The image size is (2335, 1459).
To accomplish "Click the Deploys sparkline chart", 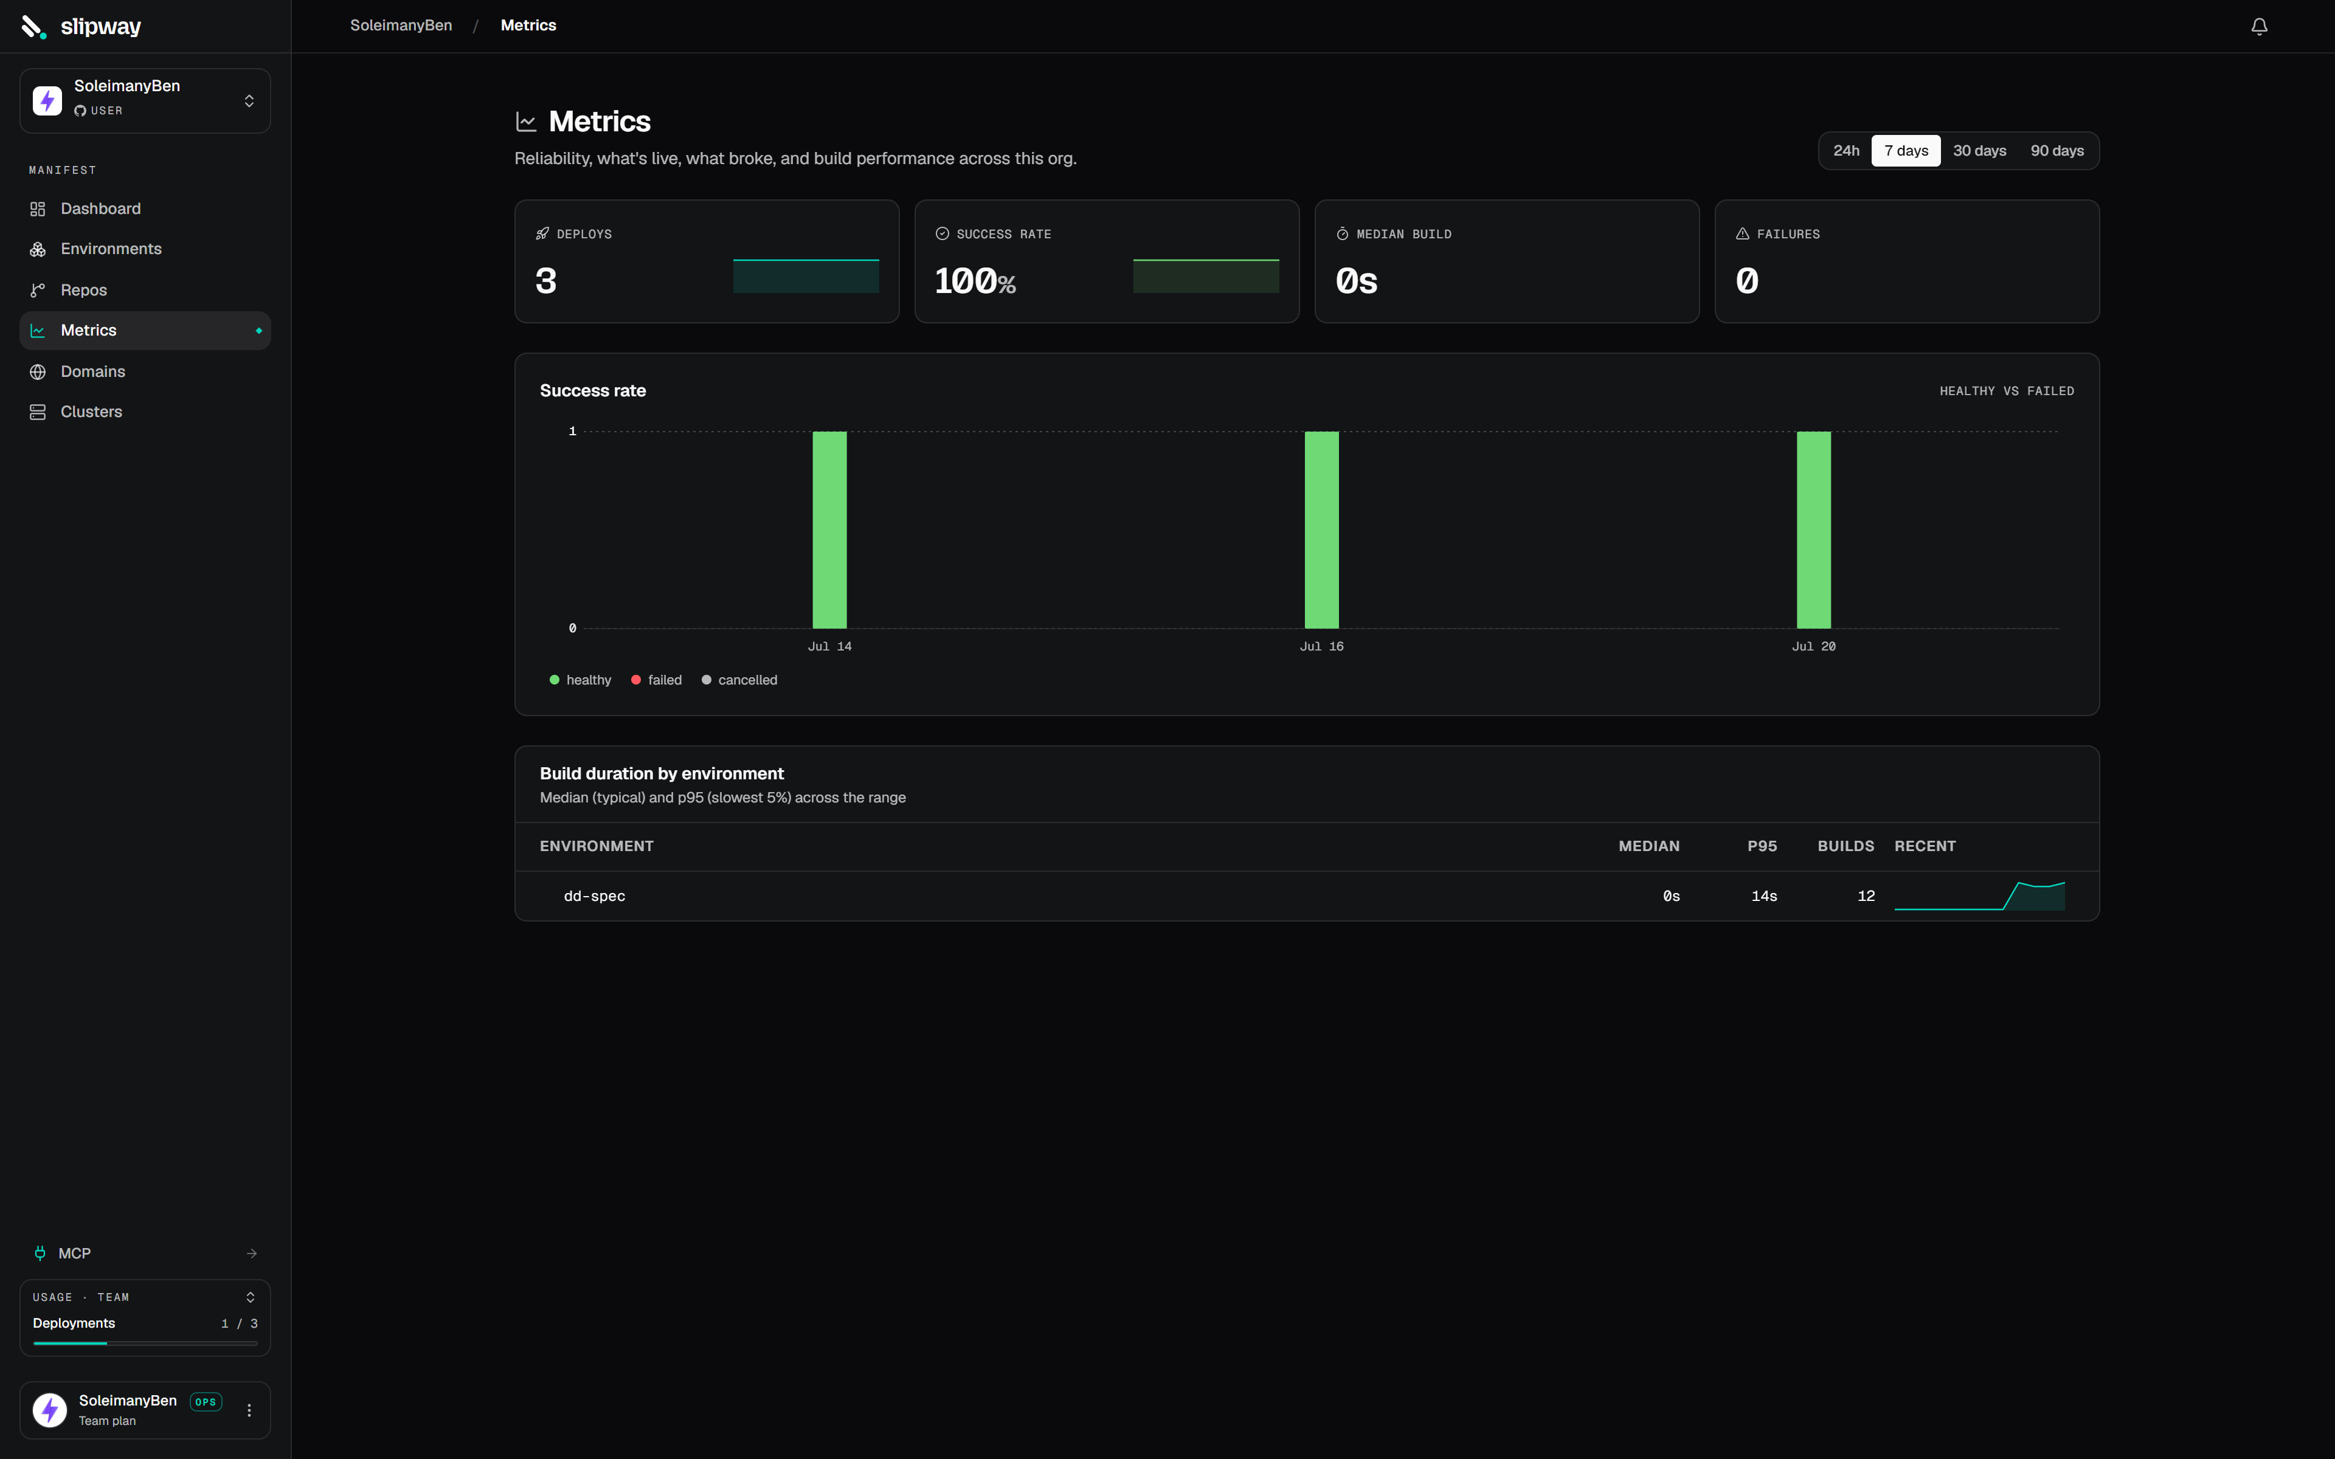I will (x=806, y=276).
